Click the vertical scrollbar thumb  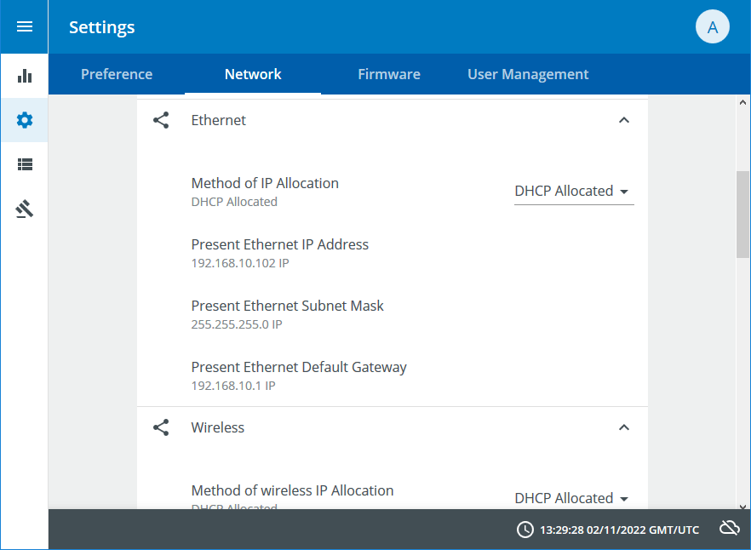click(743, 213)
